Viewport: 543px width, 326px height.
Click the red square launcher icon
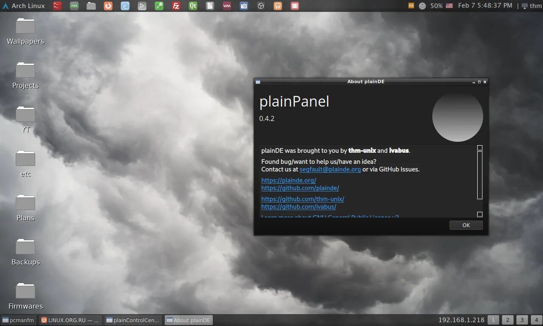point(295,6)
